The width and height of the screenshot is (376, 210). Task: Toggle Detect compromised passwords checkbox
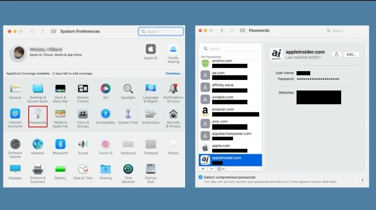point(201,177)
